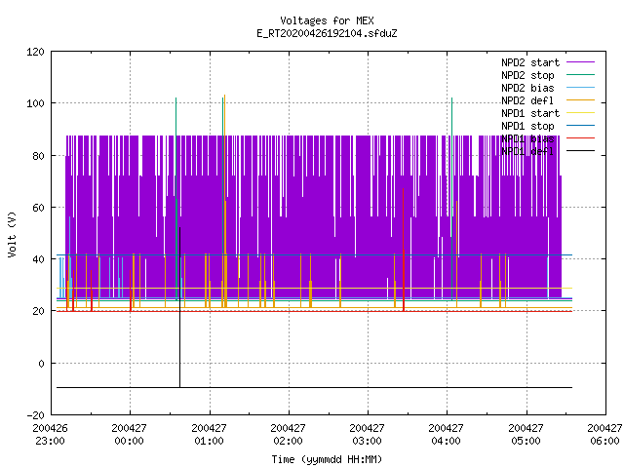Click the x-axis tick label 200427 05:00
This screenshot has width=624, height=468.
pyautogui.click(x=526, y=434)
